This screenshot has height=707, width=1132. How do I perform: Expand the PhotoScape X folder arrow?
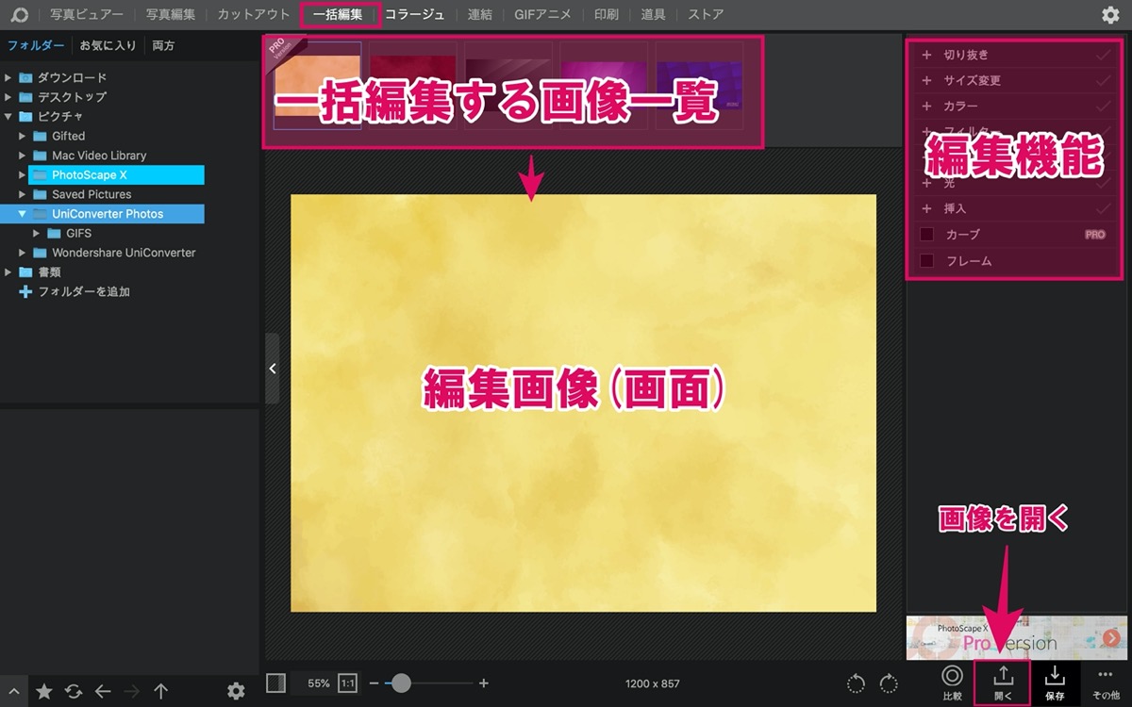[x=23, y=174]
